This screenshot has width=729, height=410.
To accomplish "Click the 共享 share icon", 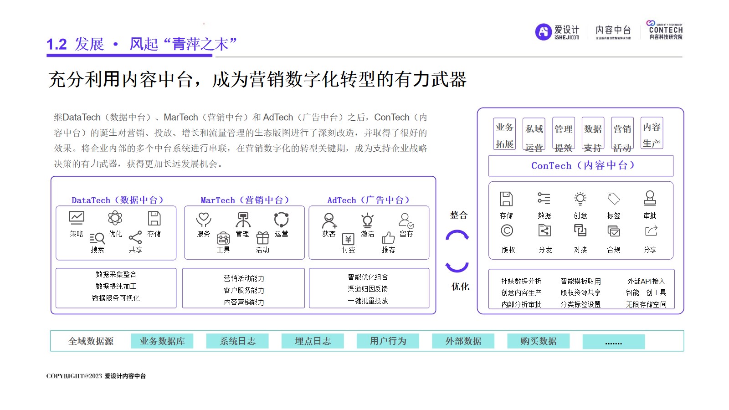I will pos(135,237).
